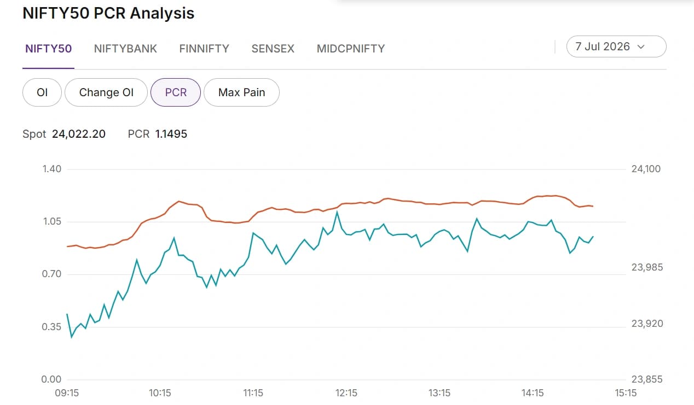Click the chevron arrow in date selector

[x=641, y=47]
